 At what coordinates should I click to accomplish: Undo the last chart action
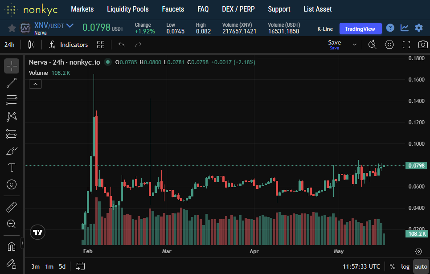tap(122, 45)
